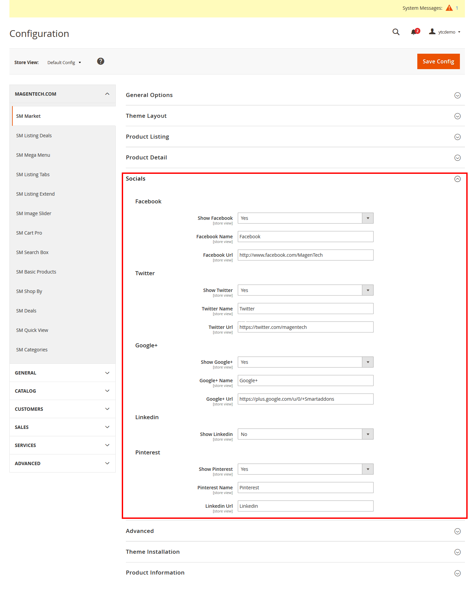Viewport: 475px width, 593px height.
Task: Click the Google+ Url input field
Action: pyautogui.click(x=305, y=399)
